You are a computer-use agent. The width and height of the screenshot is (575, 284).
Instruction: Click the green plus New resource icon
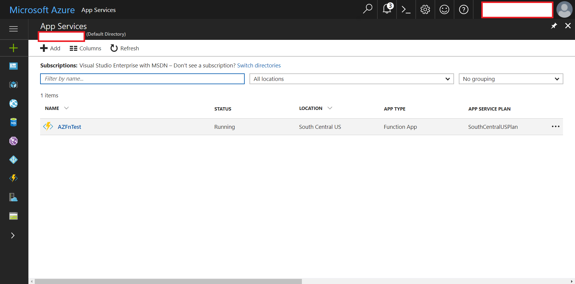[13, 48]
